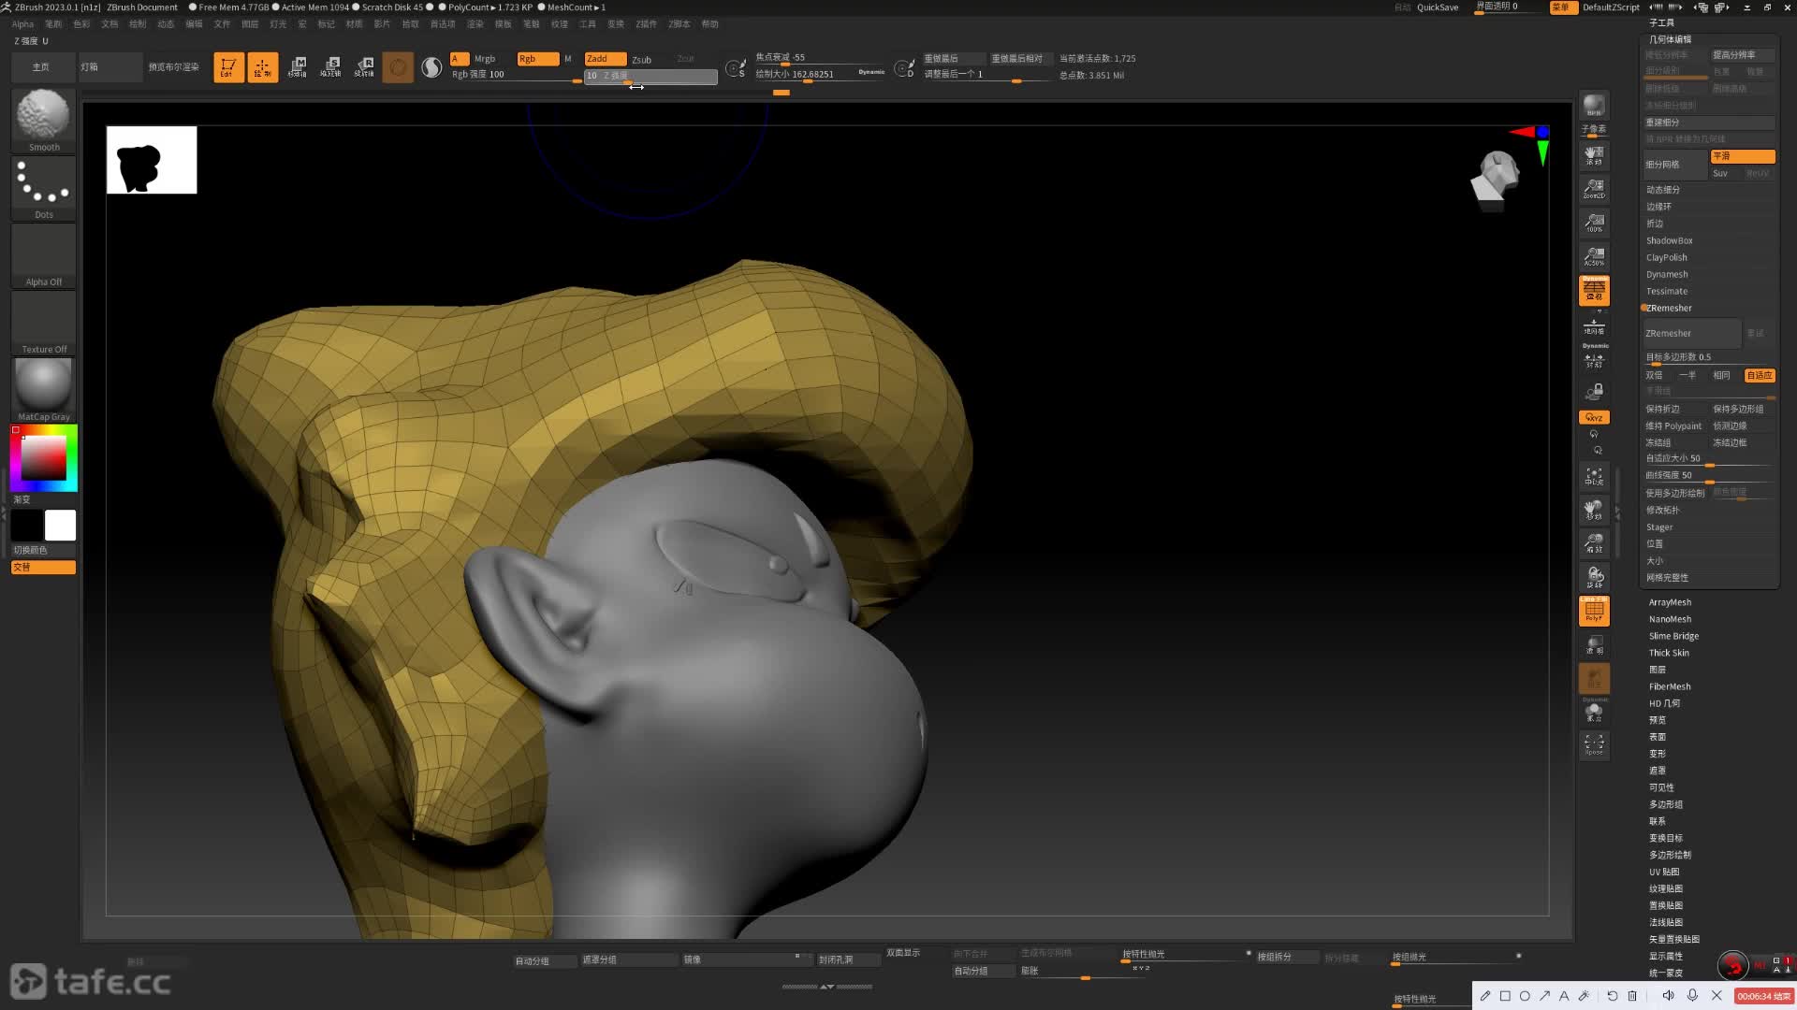Click the Xpose icon
The height and width of the screenshot is (1010, 1797).
coord(1594,745)
